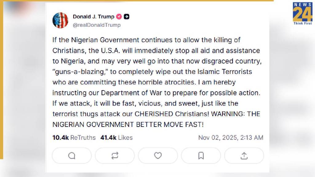315x177 pixels.
Task: Open the News 24 logo
Action: (x=302, y=12)
